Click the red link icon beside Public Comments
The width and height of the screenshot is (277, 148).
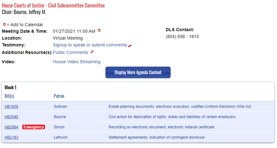(92, 52)
